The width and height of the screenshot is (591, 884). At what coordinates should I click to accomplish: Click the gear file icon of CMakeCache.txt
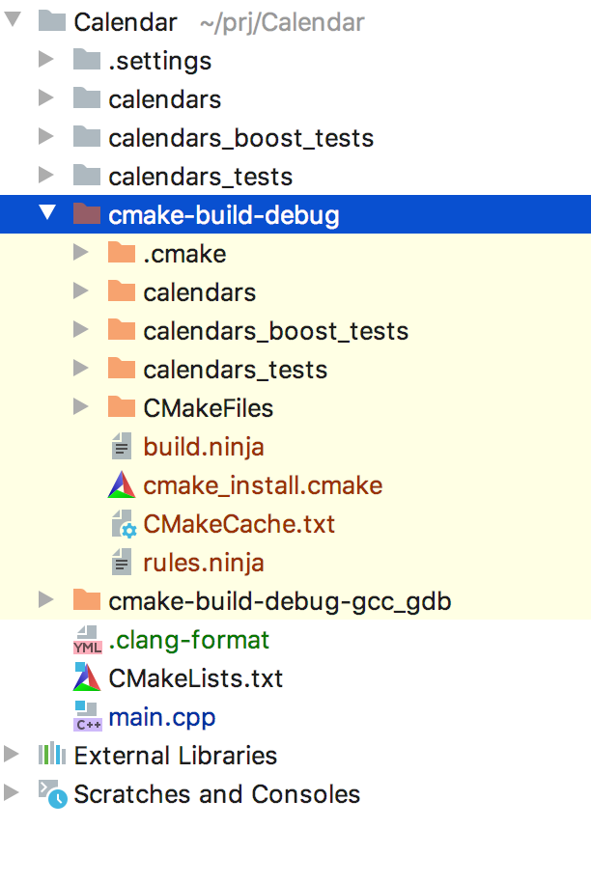click(124, 524)
